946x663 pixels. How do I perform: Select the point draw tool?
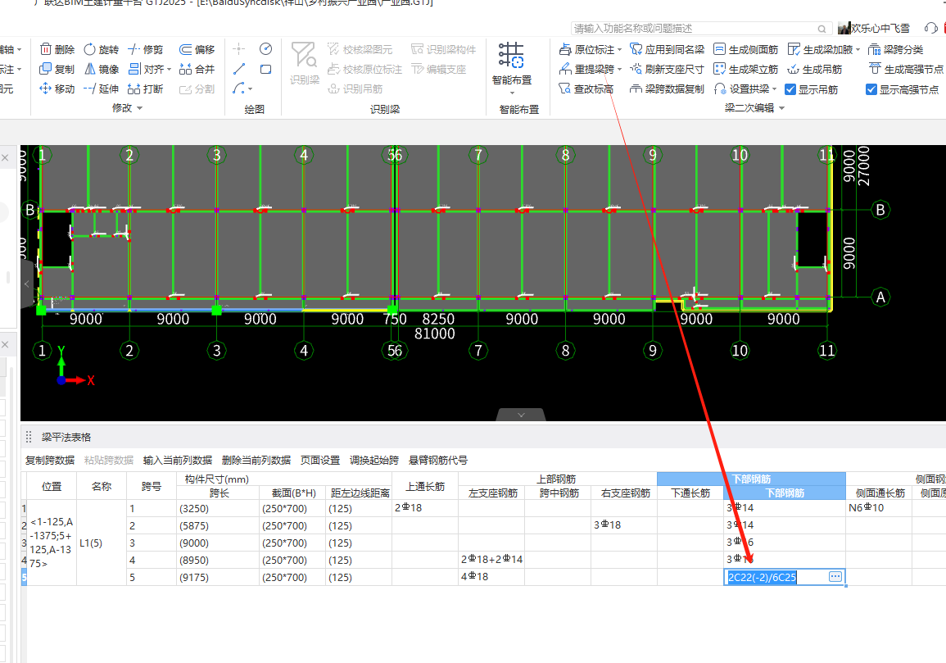coord(239,49)
